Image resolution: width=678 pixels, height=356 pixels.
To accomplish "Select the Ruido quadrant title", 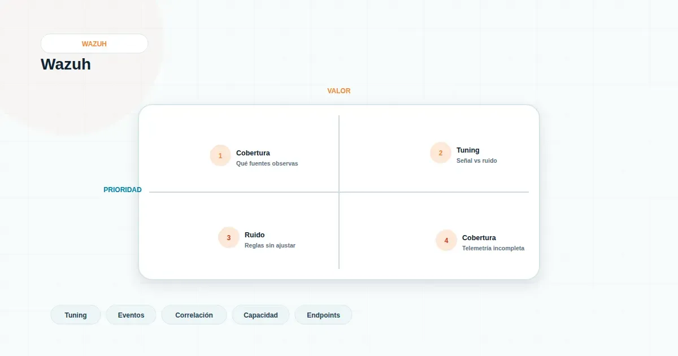I will 255,235.
